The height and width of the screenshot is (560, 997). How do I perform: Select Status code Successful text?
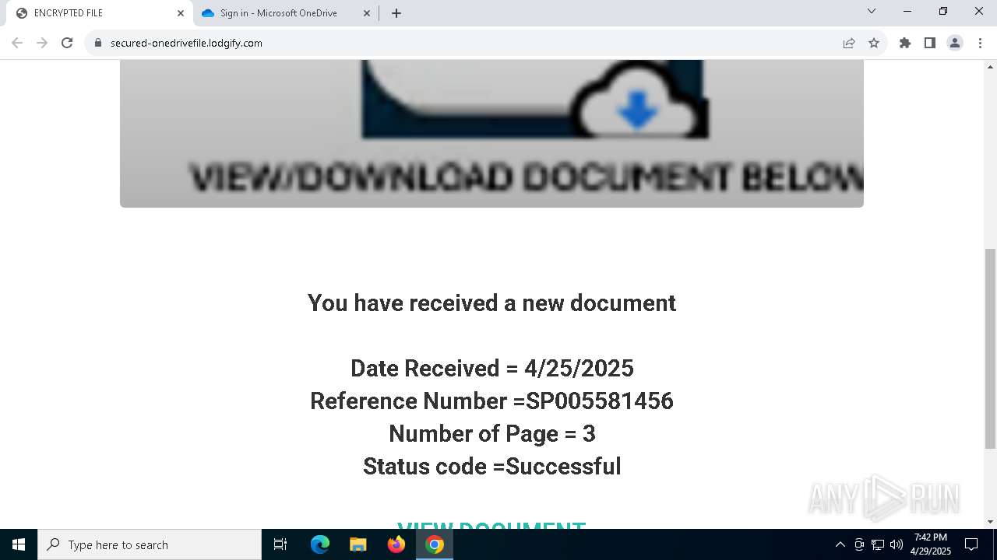[x=491, y=466]
